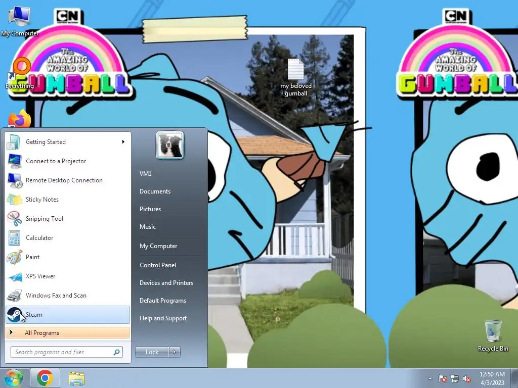This screenshot has height=388, width=518.
Task: Open Help and Support
Action: 163,318
